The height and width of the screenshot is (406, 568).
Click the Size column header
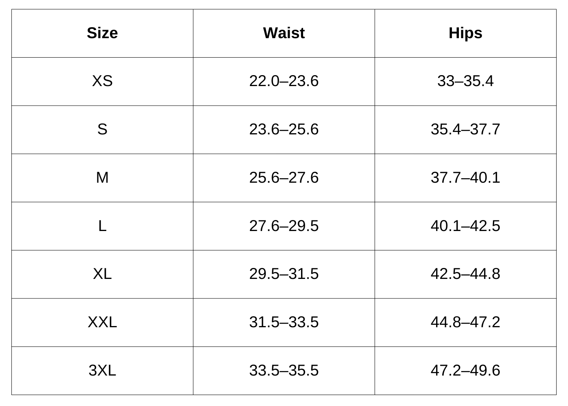[102, 33]
